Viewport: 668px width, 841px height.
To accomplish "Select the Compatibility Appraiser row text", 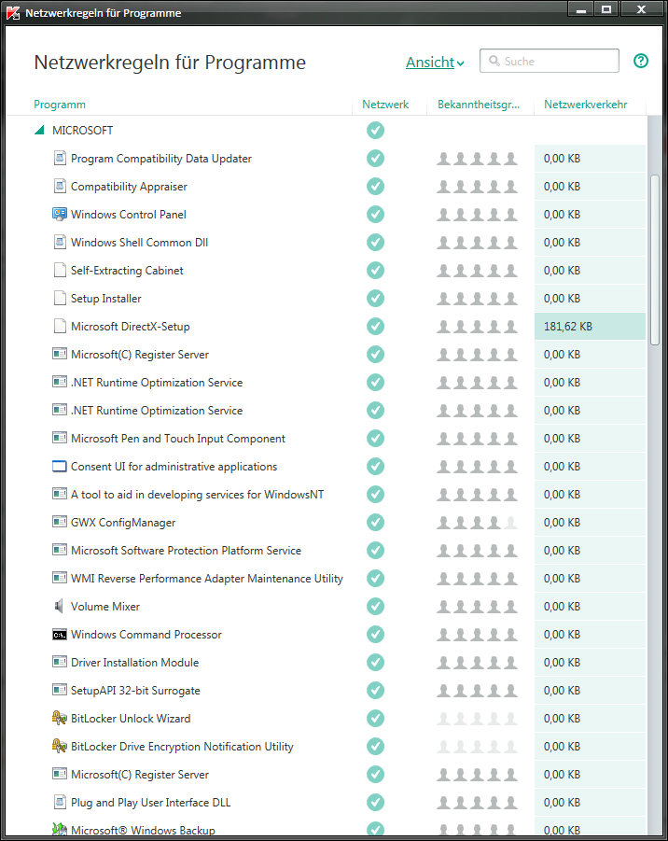I will (x=129, y=186).
